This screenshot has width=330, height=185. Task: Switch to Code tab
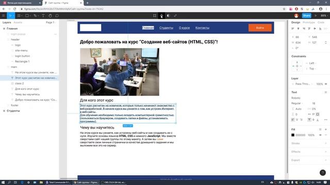[321, 23]
